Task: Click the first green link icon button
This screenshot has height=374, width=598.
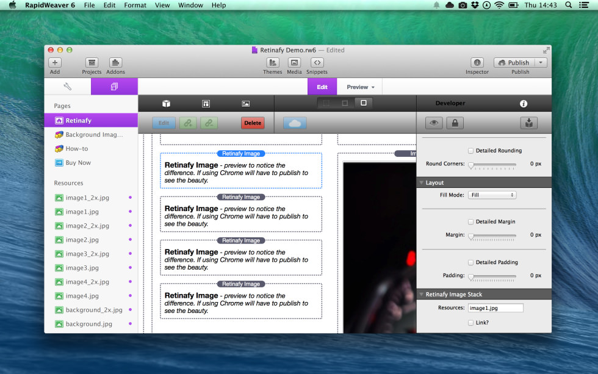Action: coord(188,123)
